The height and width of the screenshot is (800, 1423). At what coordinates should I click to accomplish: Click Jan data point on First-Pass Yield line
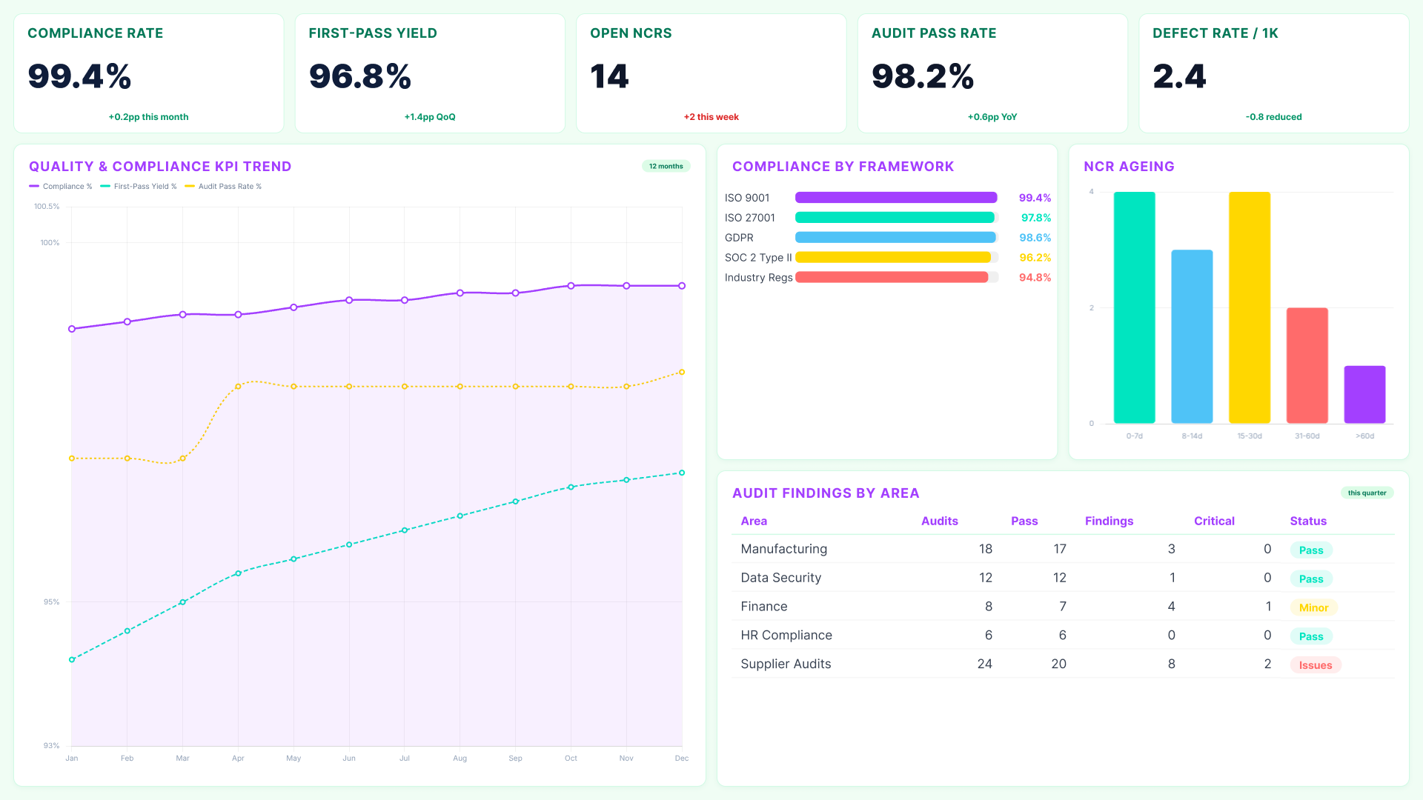(72, 659)
